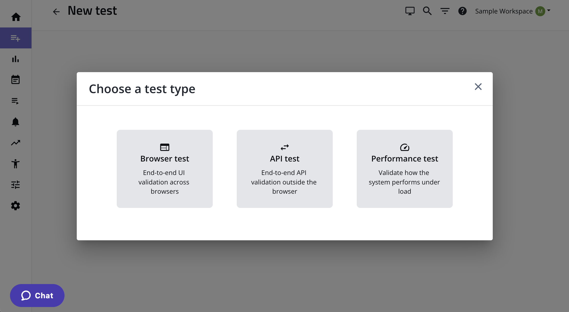Image resolution: width=569 pixels, height=312 pixels.
Task: Choose the Browser test card
Action: (x=164, y=169)
